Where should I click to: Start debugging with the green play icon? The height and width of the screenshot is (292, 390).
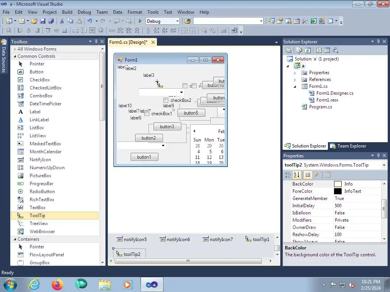point(140,21)
